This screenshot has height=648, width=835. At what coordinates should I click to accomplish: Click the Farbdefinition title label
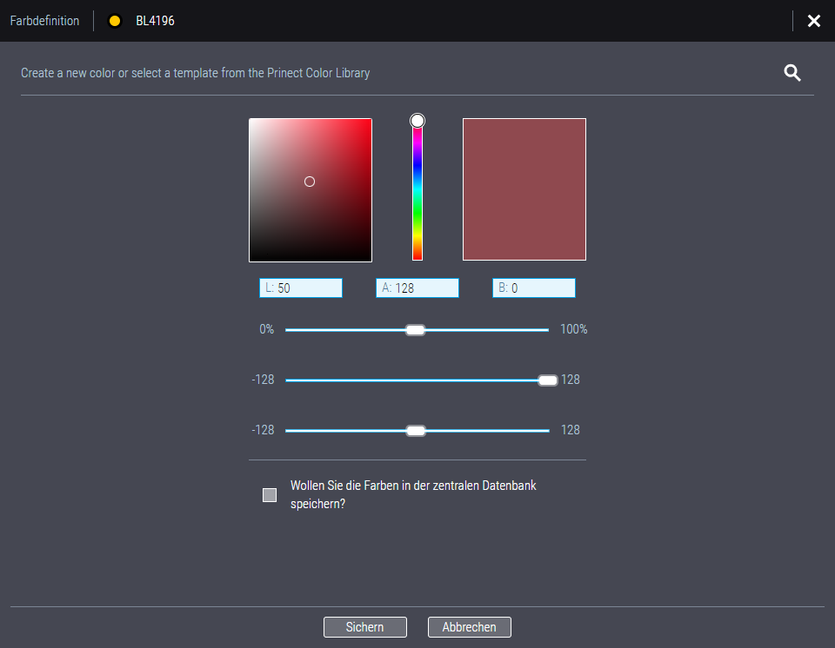click(x=44, y=21)
